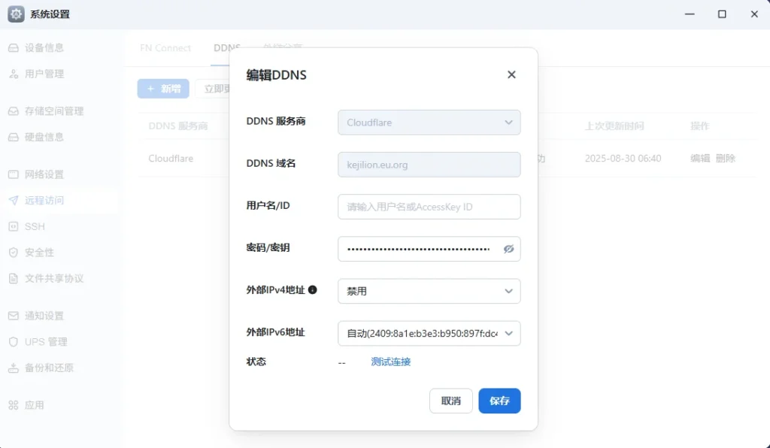770x448 pixels.
Task: Click the 操作 column header
Action: [700, 126]
